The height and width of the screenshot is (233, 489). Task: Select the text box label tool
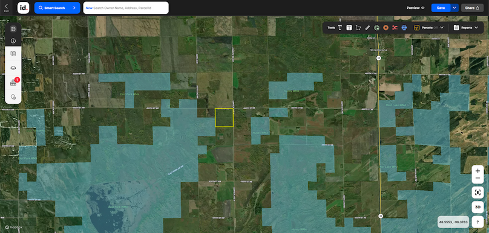pyautogui.click(x=349, y=28)
